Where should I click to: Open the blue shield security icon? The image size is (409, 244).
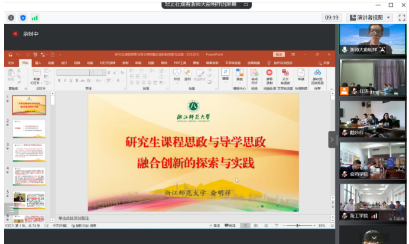pos(23,18)
